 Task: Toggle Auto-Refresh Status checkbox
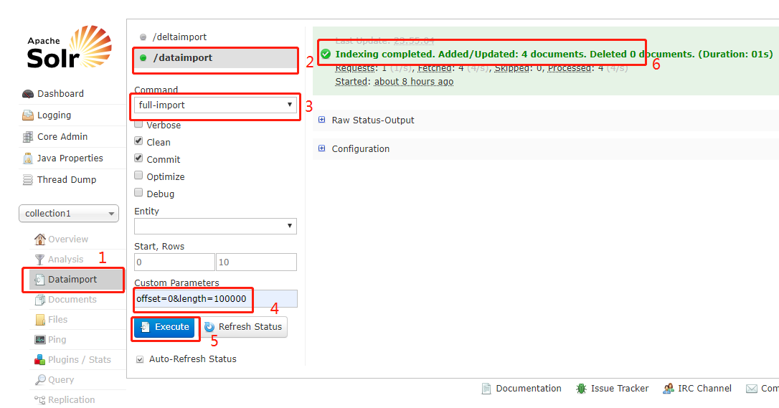(140, 359)
